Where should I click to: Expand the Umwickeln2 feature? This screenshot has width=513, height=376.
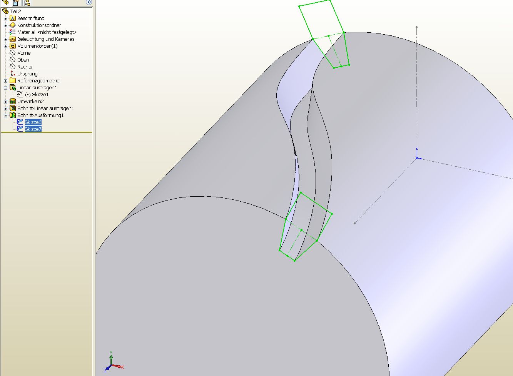coord(5,102)
